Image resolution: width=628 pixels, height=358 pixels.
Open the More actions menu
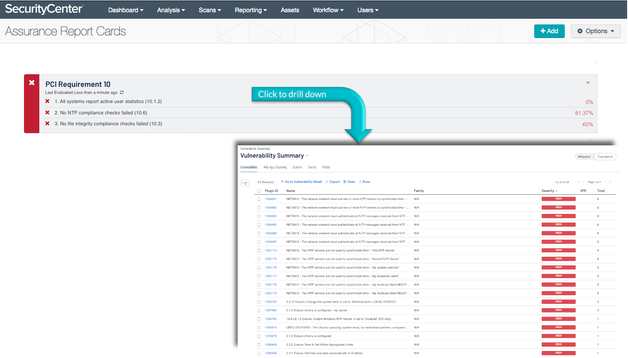point(365,182)
